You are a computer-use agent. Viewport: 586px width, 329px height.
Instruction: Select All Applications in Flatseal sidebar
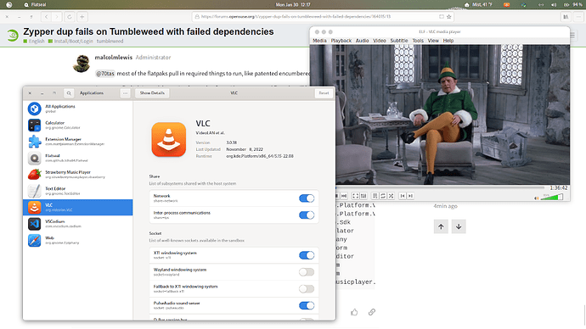pos(78,109)
